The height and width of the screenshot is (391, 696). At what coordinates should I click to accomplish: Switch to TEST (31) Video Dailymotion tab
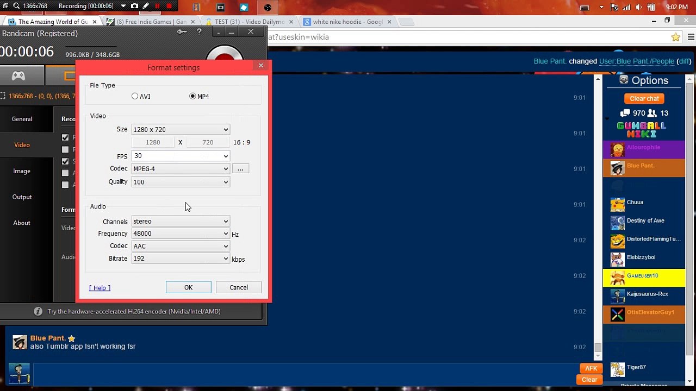(249, 22)
